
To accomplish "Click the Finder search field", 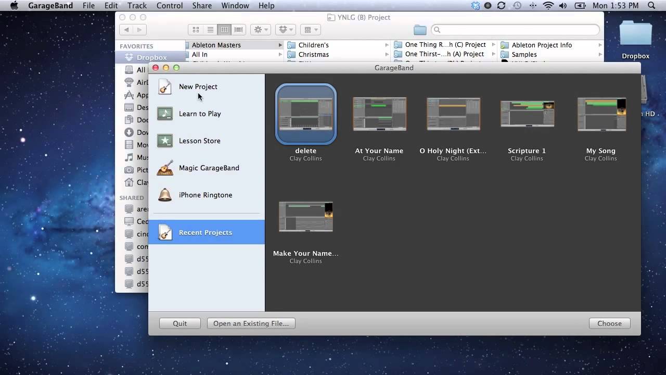I will [515, 30].
